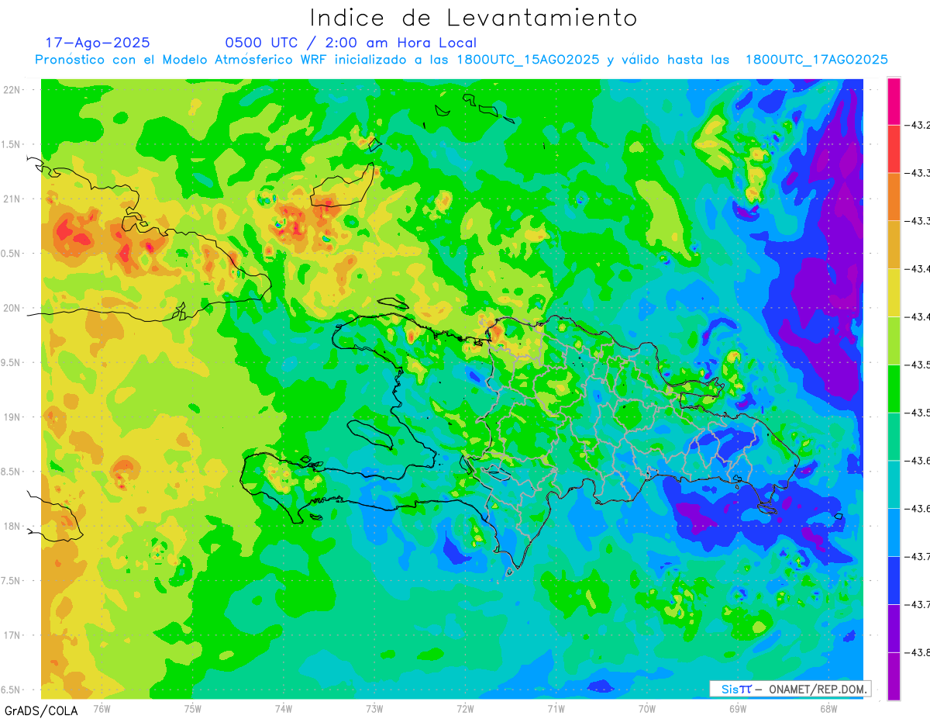
Task: Click the '0500 UTC / 2:00 am Hora Local' text
Action: click(x=351, y=43)
